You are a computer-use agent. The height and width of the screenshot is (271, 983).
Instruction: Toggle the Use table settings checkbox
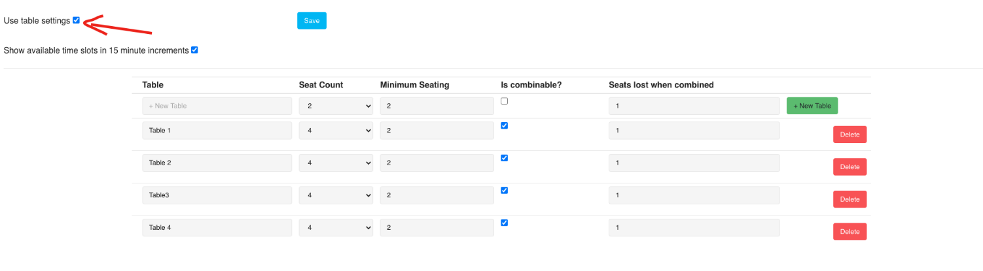pyautogui.click(x=77, y=20)
